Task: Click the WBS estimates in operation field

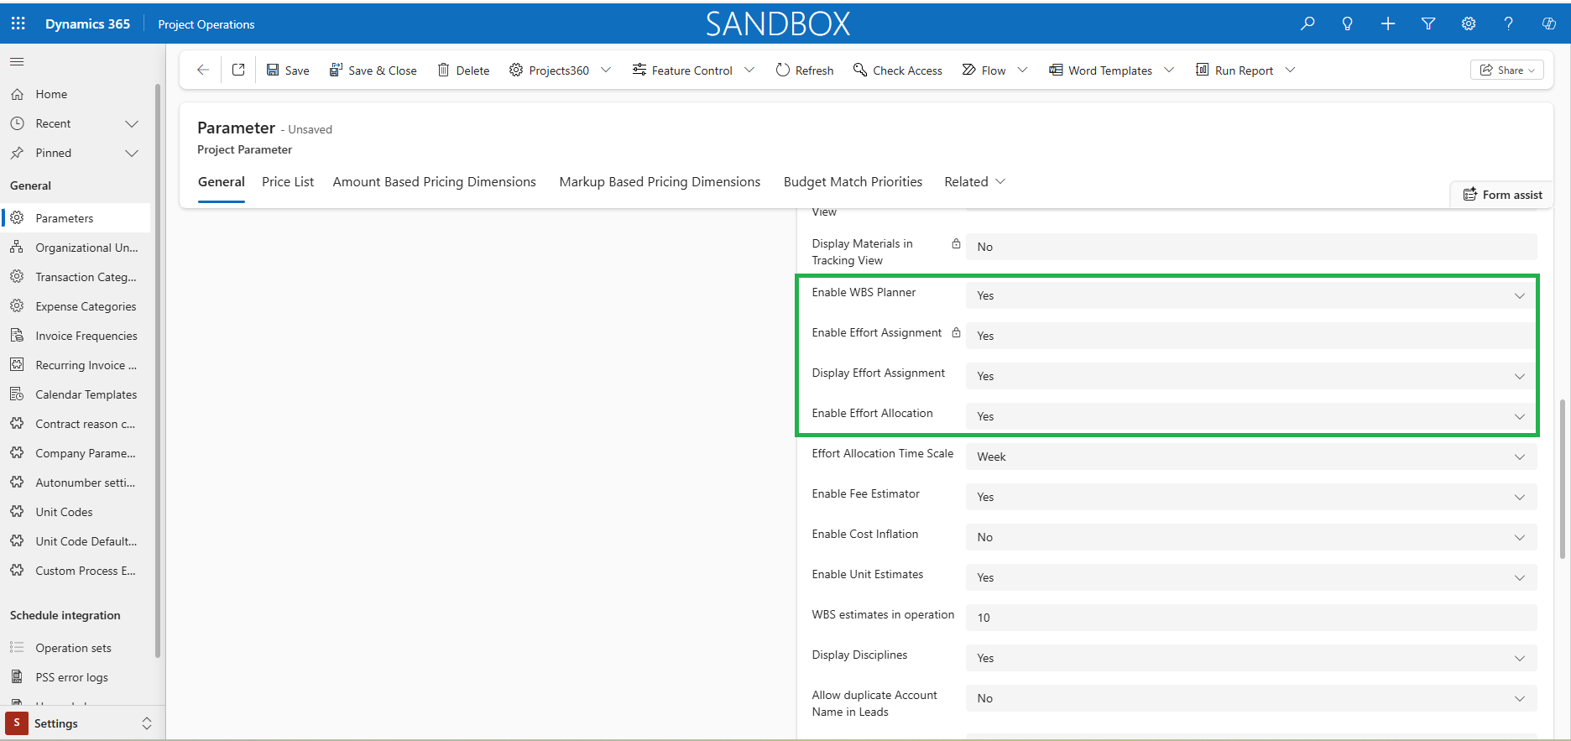Action: click(x=1250, y=618)
